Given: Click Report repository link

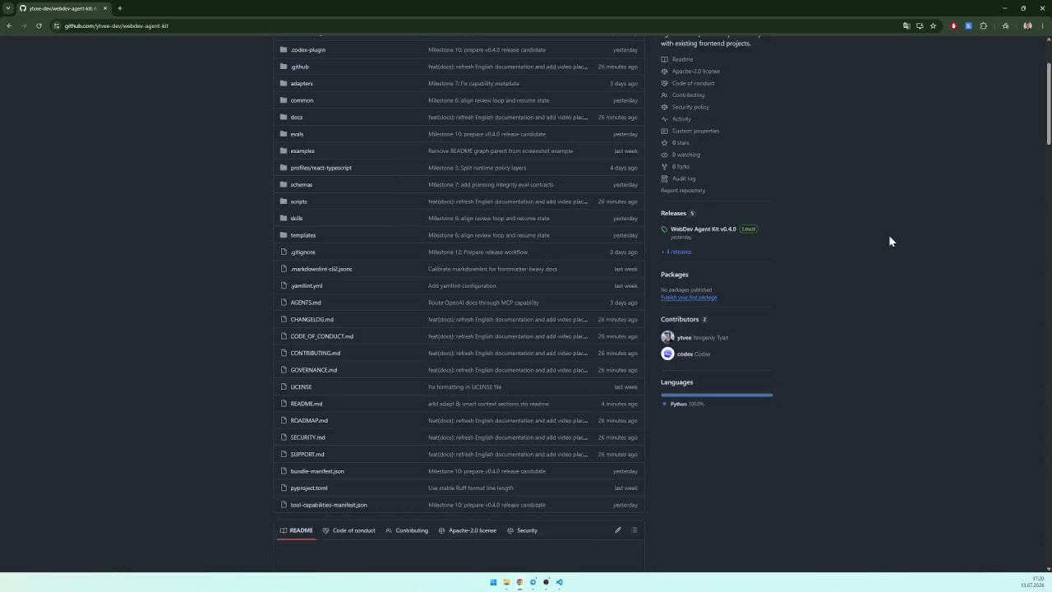Looking at the screenshot, I should pyautogui.click(x=683, y=191).
